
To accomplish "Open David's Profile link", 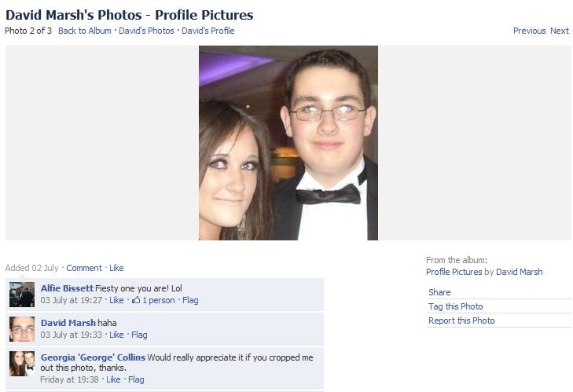I will (208, 31).
